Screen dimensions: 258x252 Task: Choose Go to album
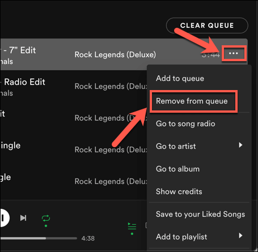point(177,169)
